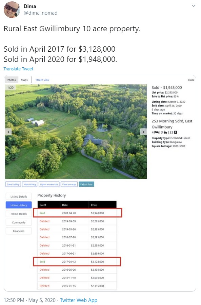
Task: Click Open in new tab button
Action: click(x=49, y=184)
